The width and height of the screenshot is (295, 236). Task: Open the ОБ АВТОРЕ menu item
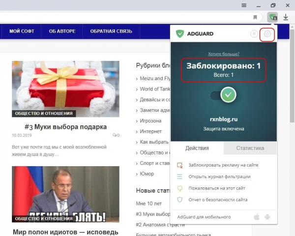click(62, 31)
